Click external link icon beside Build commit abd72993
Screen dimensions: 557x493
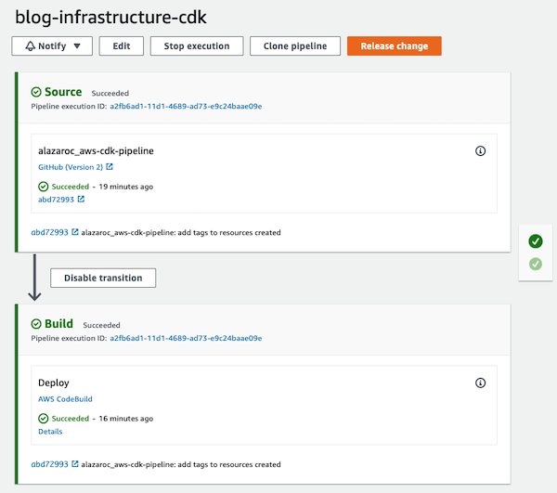tap(75, 464)
